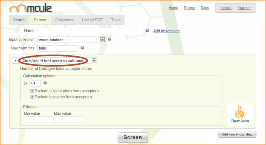Open the Collections tab
This screenshot has width=266, height=145.
pyautogui.click(x=64, y=20)
